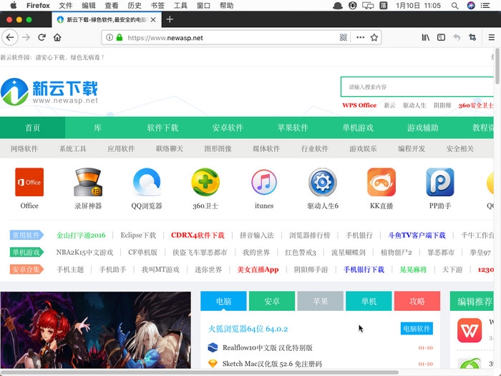The height and width of the screenshot is (376, 501).
Task: Open the Firefox 文件 menu
Action: point(66,6)
